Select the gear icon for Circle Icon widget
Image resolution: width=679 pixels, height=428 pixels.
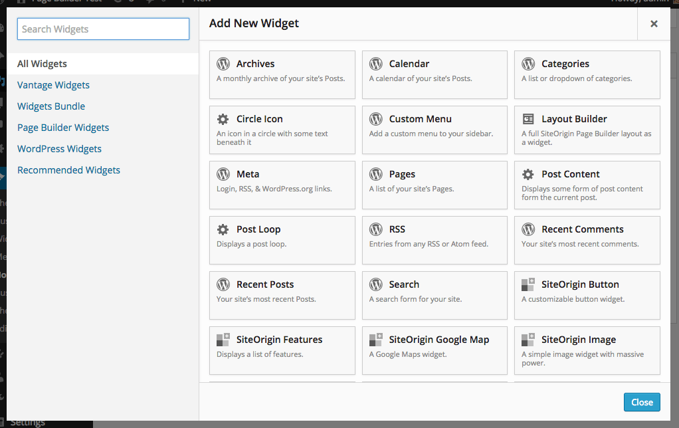pos(223,119)
